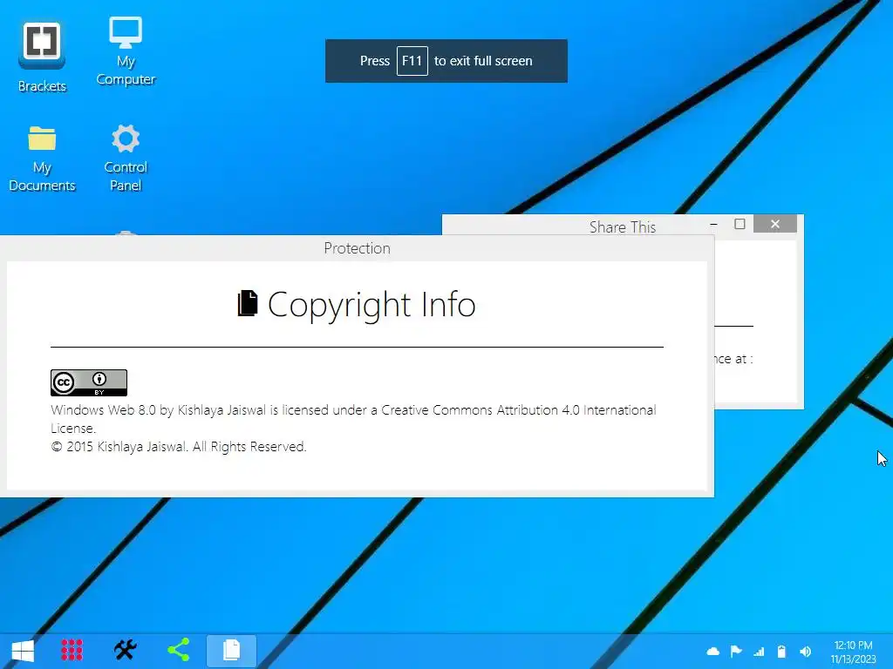Click the © 2015 Kishlaya Jaiswal line
Image resolution: width=893 pixels, height=669 pixels.
179,447
